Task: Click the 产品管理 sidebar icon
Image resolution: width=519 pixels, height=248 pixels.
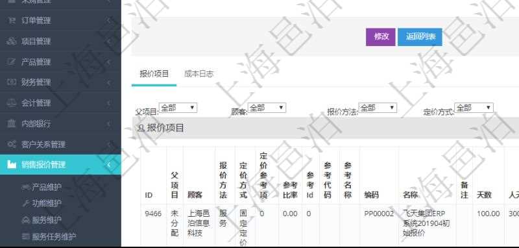Action: coord(12,62)
